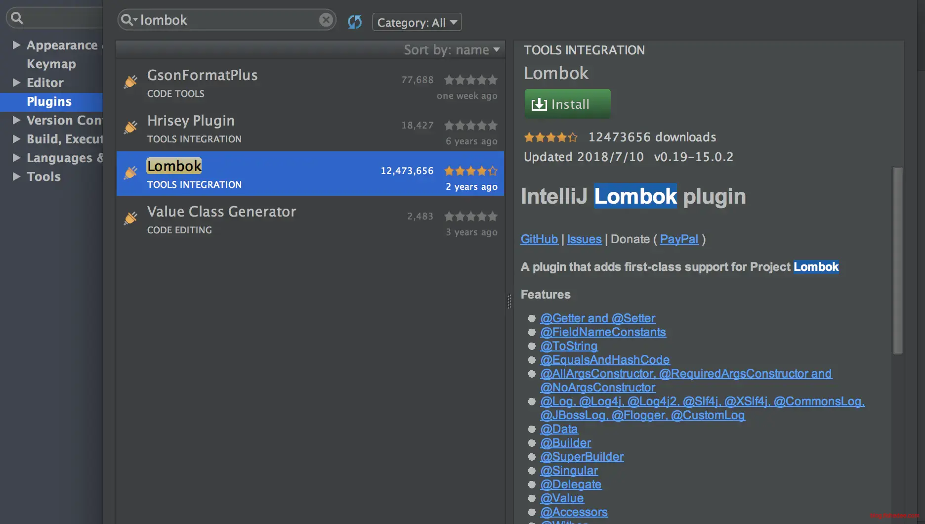Screen dimensions: 925x524
Task: Click the Value Class Generator plug icon
Action: coord(130,218)
